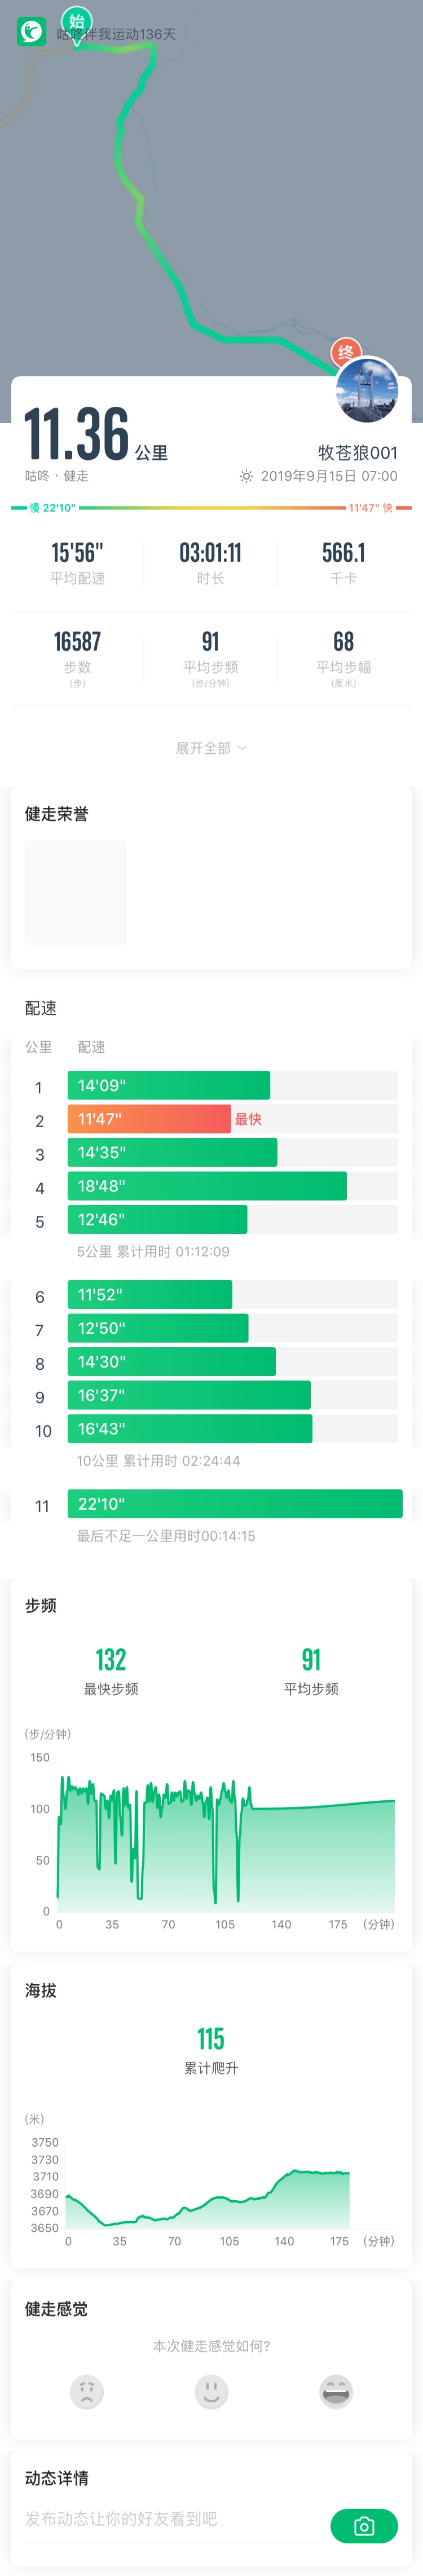Tap the fastest kilometer 2 pace bar
This screenshot has width=423, height=2576.
[x=149, y=1119]
